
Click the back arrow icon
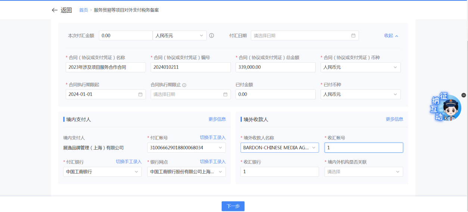(x=55, y=10)
